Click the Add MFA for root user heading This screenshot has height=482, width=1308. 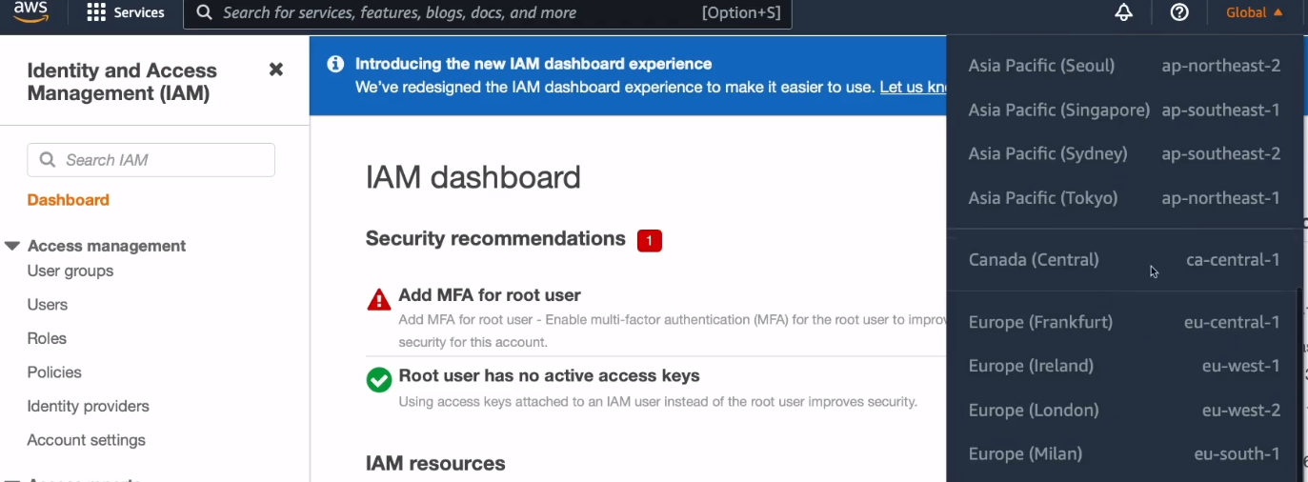490,295
